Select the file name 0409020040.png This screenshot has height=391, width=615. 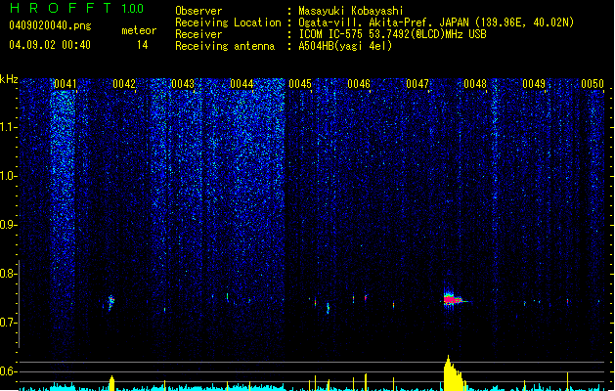(50, 25)
